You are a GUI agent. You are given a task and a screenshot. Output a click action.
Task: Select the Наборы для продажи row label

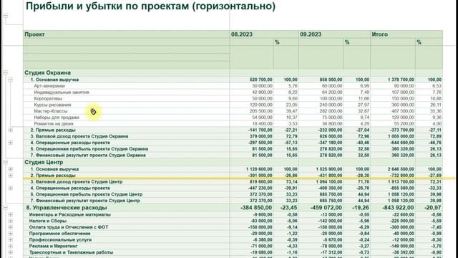pyautogui.click(x=57, y=118)
